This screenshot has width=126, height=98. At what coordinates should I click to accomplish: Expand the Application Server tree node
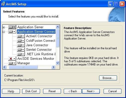pos(3,27)
